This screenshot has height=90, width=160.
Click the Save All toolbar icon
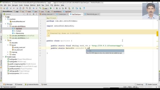[4, 8]
